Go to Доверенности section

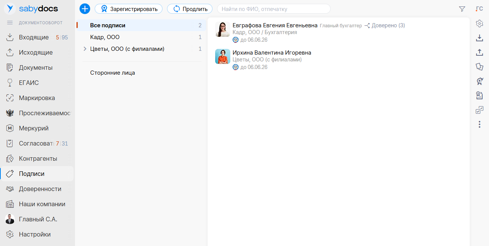tap(40, 189)
